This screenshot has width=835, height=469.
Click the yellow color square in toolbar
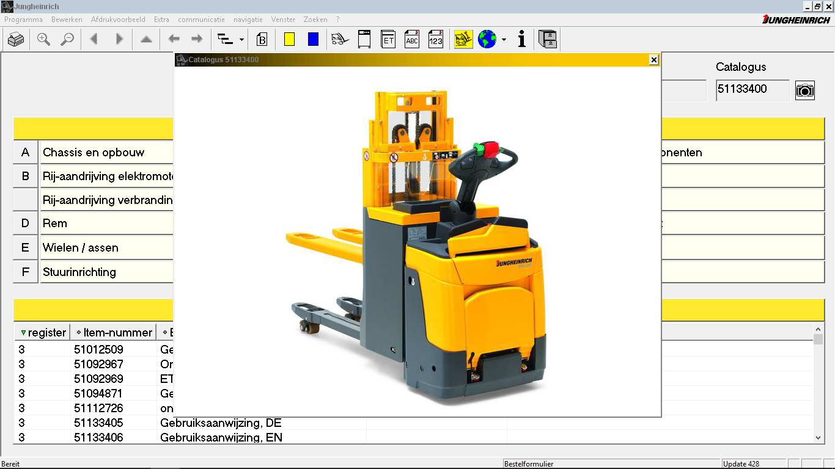click(x=289, y=40)
